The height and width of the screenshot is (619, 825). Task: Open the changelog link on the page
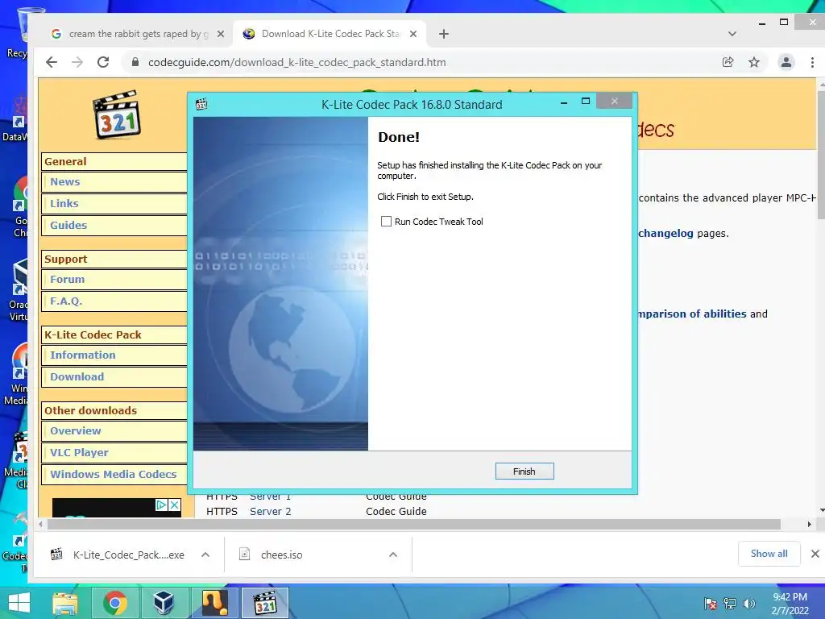click(x=665, y=233)
